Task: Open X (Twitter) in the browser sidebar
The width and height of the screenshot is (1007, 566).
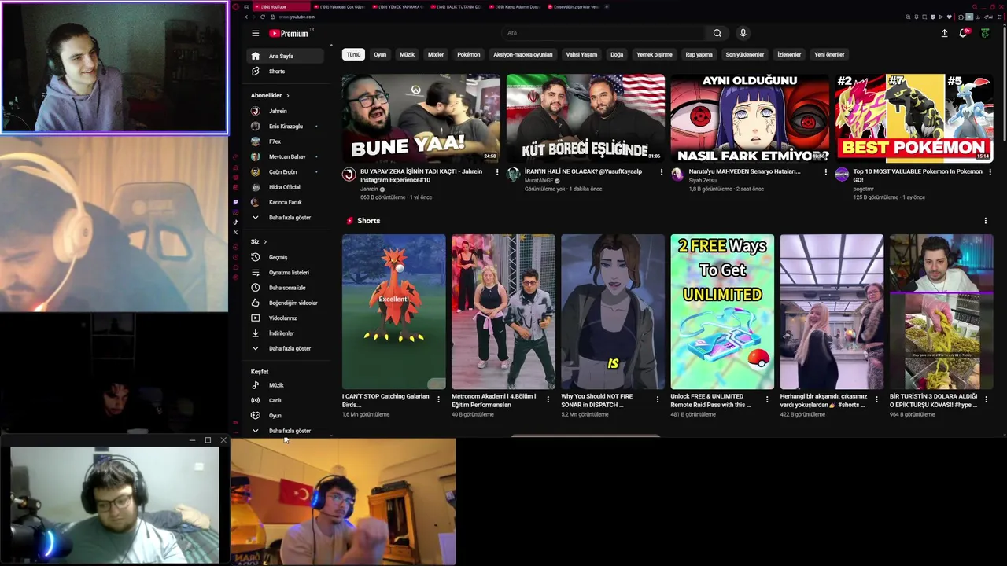Action: click(x=235, y=233)
